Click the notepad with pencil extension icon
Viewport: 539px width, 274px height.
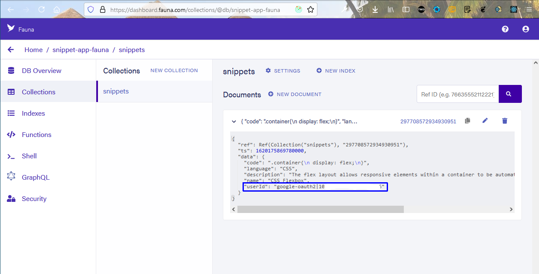(x=468, y=9)
